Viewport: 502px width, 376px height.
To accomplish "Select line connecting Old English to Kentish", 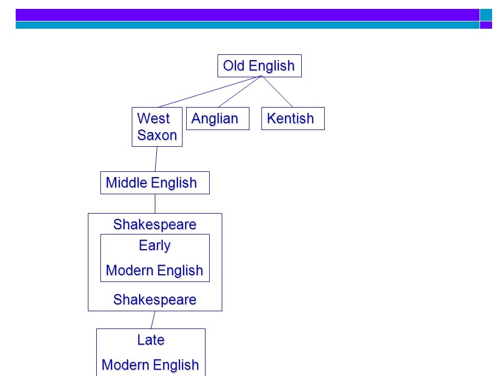I will tap(277, 91).
